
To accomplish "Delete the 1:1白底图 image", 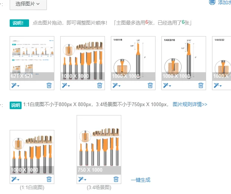I will click(49, 179).
